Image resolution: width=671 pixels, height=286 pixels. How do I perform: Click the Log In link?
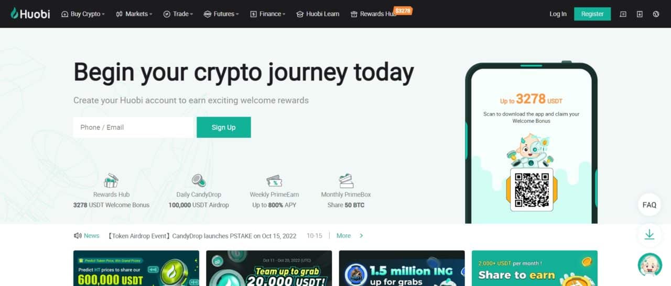pos(558,14)
